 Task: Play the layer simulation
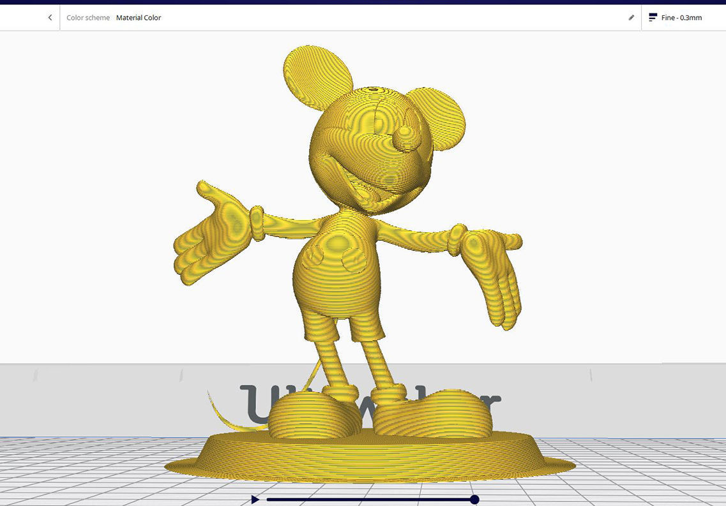255,499
